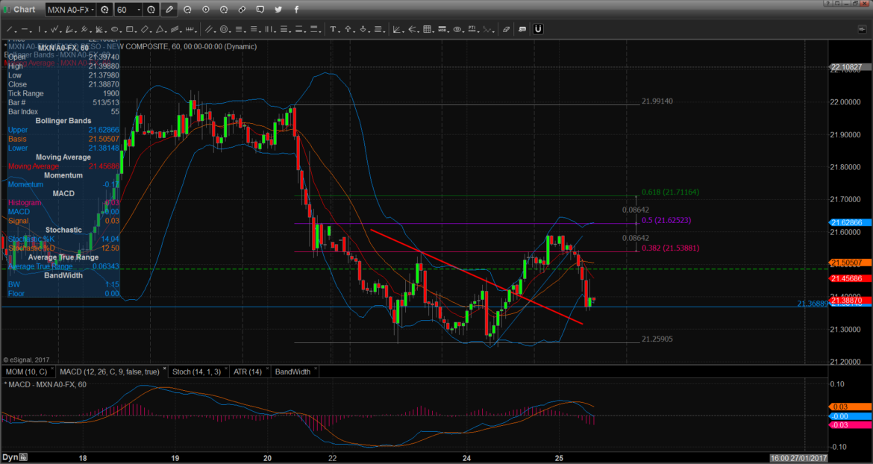Screen dimensions: 873x464
Task: Share chart on Twitter
Action: 278,10
